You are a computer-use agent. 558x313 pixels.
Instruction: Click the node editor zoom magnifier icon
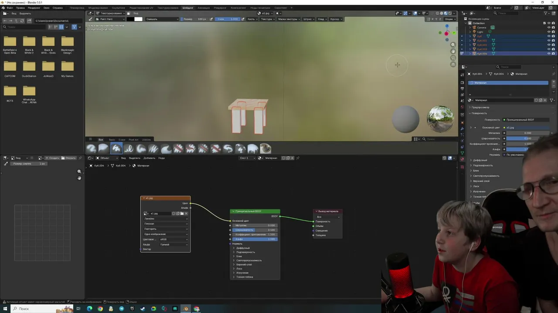tap(79, 171)
